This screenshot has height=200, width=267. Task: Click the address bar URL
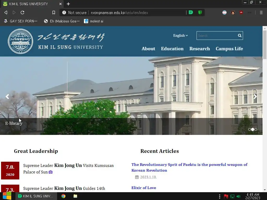pos(119,12)
